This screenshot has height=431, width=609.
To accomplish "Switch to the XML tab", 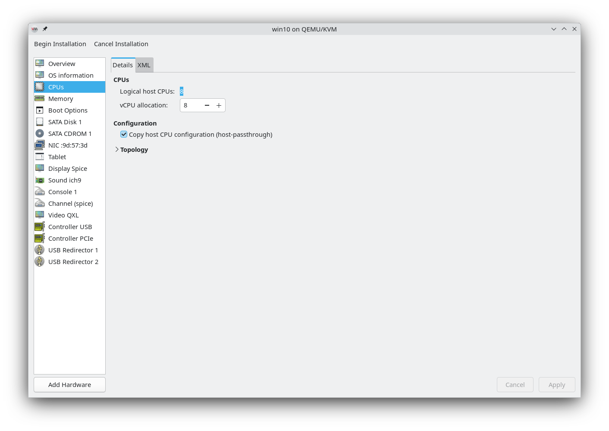I will point(144,65).
